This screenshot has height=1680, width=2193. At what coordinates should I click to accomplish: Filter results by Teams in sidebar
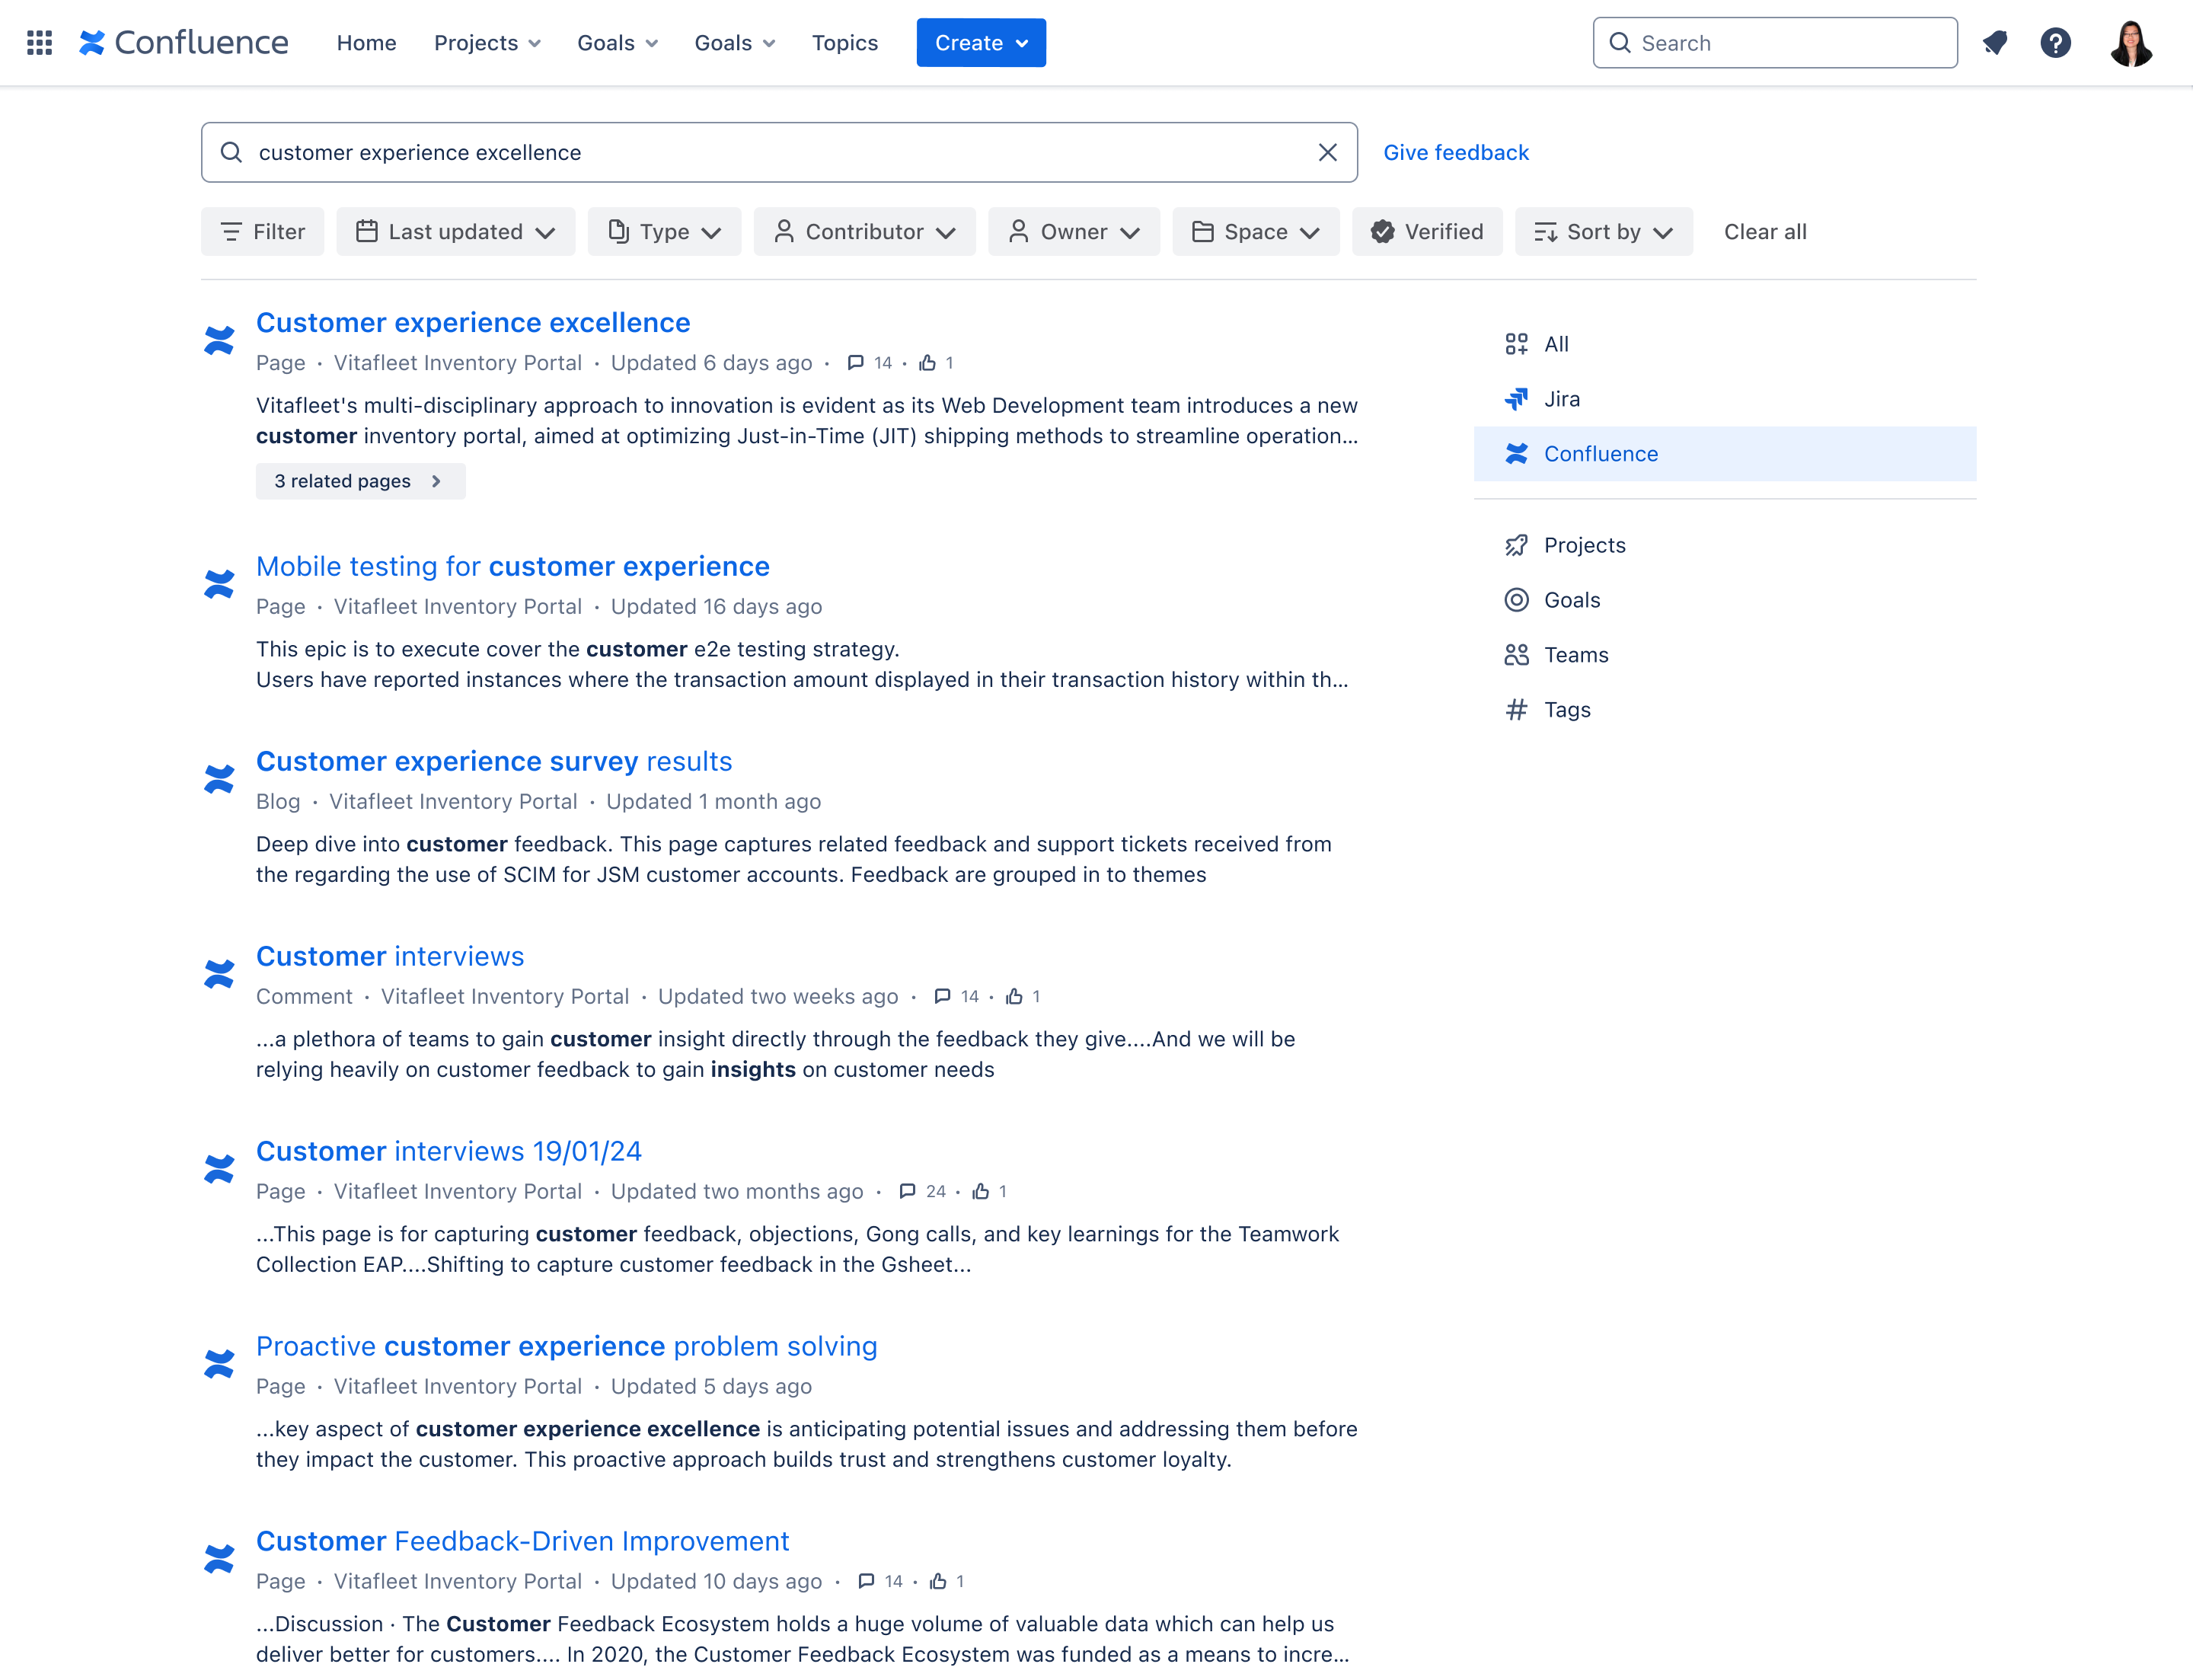pyautogui.click(x=1725, y=655)
